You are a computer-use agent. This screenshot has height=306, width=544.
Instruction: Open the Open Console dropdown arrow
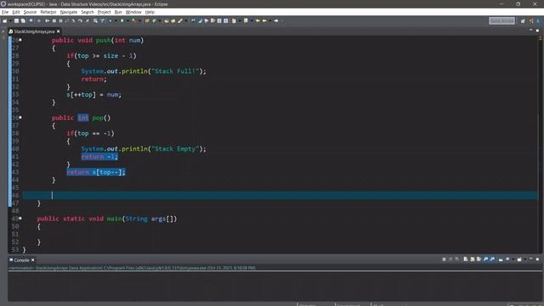[525, 259]
